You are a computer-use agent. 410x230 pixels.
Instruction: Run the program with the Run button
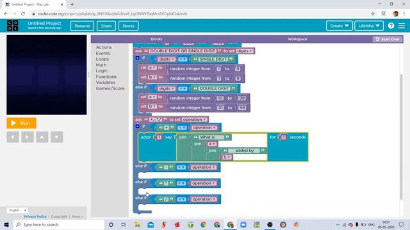[x=21, y=123]
